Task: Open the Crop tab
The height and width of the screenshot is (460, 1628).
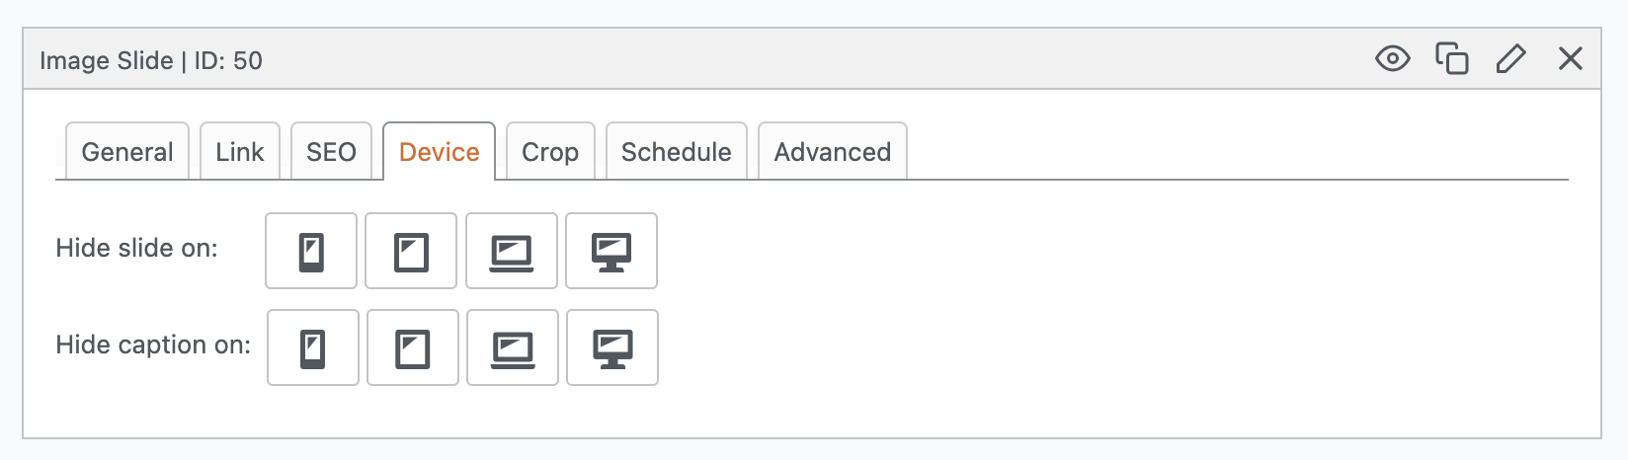Action: coord(550,152)
